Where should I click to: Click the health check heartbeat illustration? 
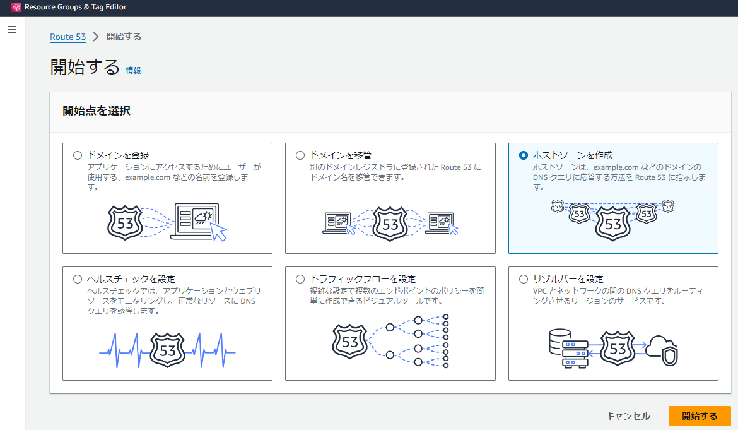click(x=167, y=350)
